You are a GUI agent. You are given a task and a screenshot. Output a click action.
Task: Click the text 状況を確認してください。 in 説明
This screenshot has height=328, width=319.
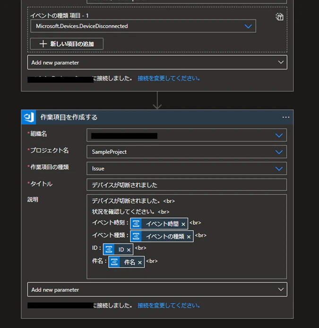[123, 212]
